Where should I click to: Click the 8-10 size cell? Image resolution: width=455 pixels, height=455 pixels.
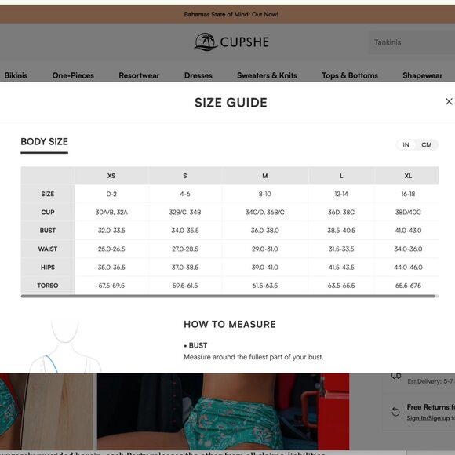pyautogui.click(x=264, y=194)
